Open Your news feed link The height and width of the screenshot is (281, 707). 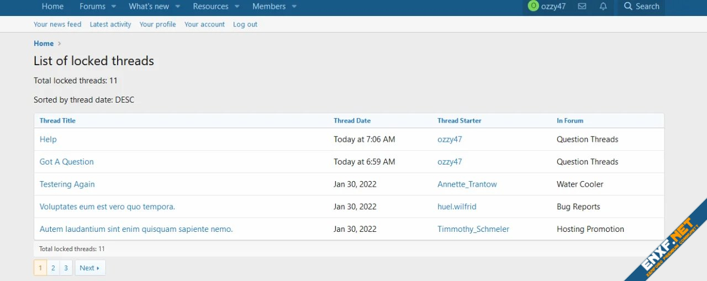(x=57, y=24)
